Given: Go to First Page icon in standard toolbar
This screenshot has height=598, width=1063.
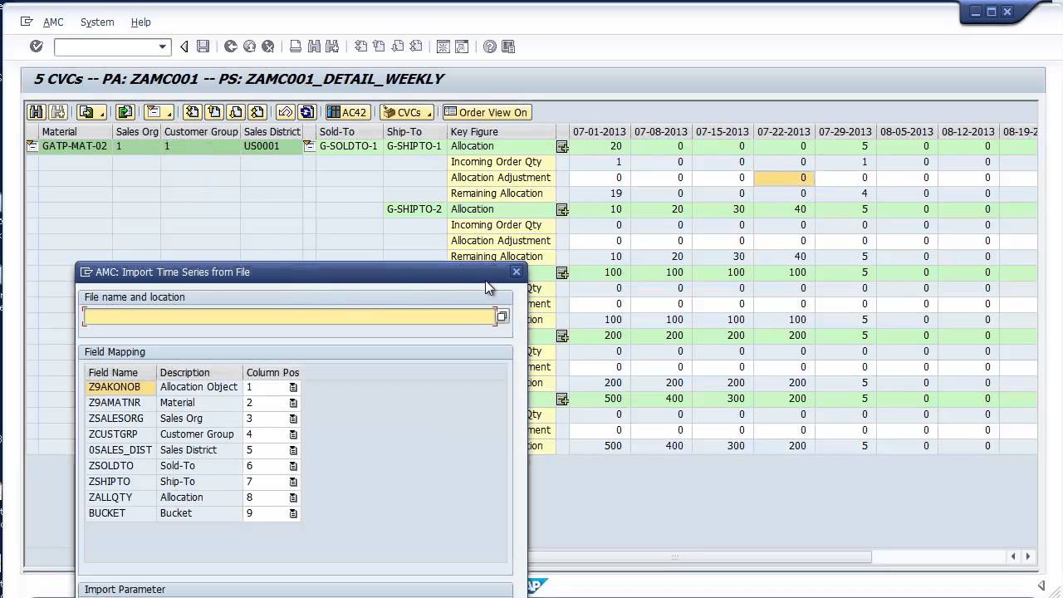Looking at the screenshot, I should (360, 47).
